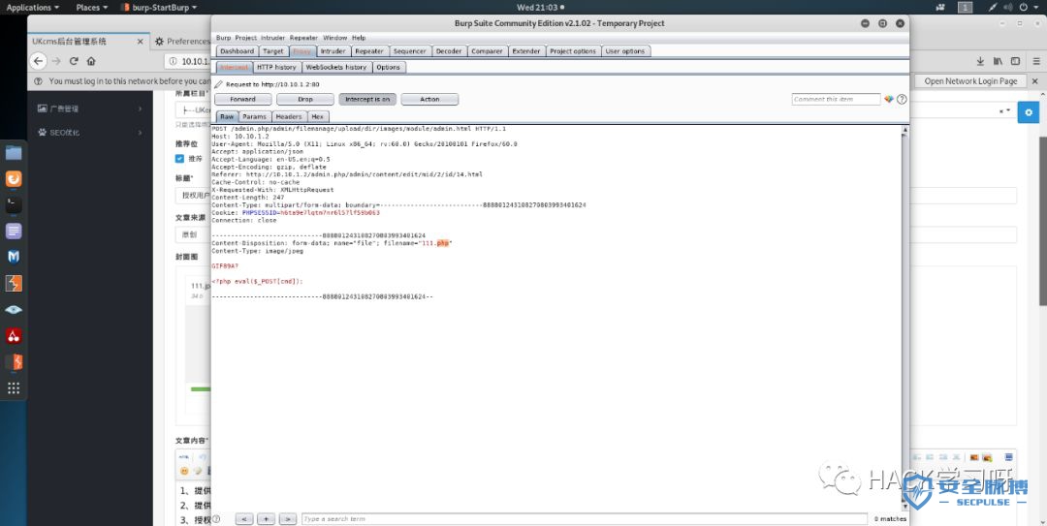
Task: Forward the intercepted request
Action: (243, 99)
